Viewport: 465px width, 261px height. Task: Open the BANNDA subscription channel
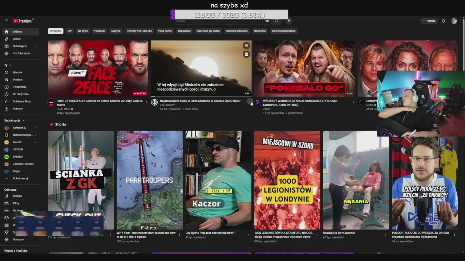pos(20,157)
